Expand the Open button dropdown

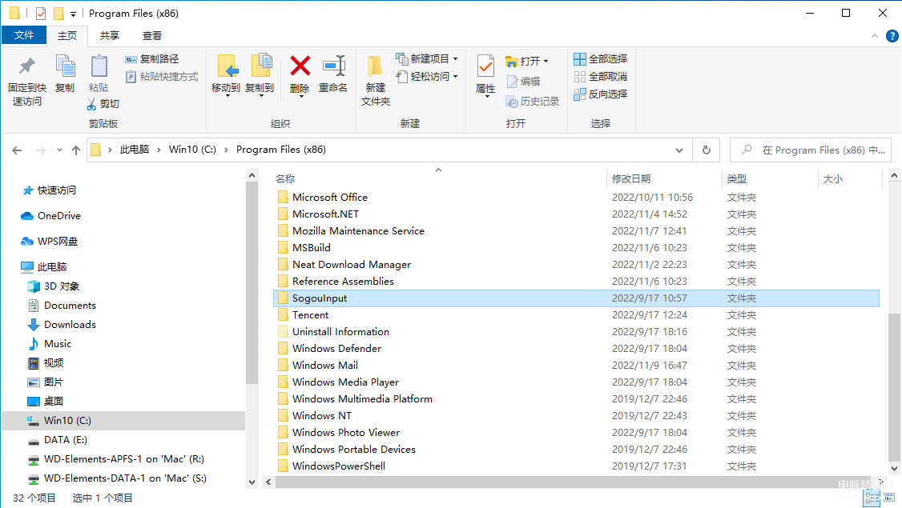(546, 61)
